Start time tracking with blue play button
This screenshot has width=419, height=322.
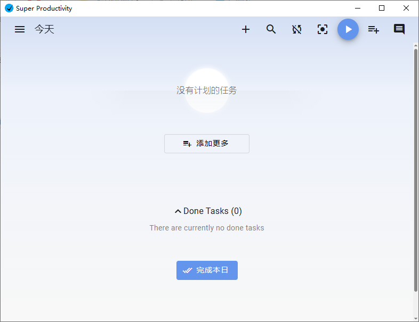[348, 29]
